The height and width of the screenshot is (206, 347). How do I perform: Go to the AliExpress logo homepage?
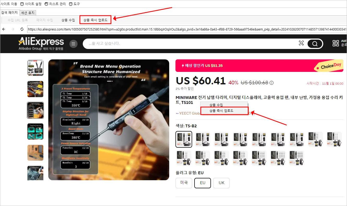[x=41, y=43]
